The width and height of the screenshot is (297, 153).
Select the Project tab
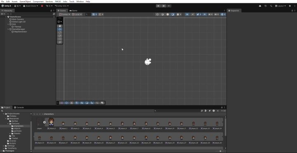tap(6, 107)
